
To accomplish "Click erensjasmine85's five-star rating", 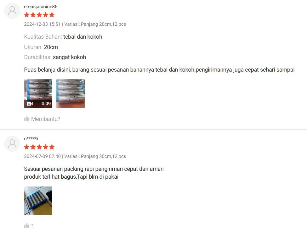I will pyautogui.click(x=39, y=15).
